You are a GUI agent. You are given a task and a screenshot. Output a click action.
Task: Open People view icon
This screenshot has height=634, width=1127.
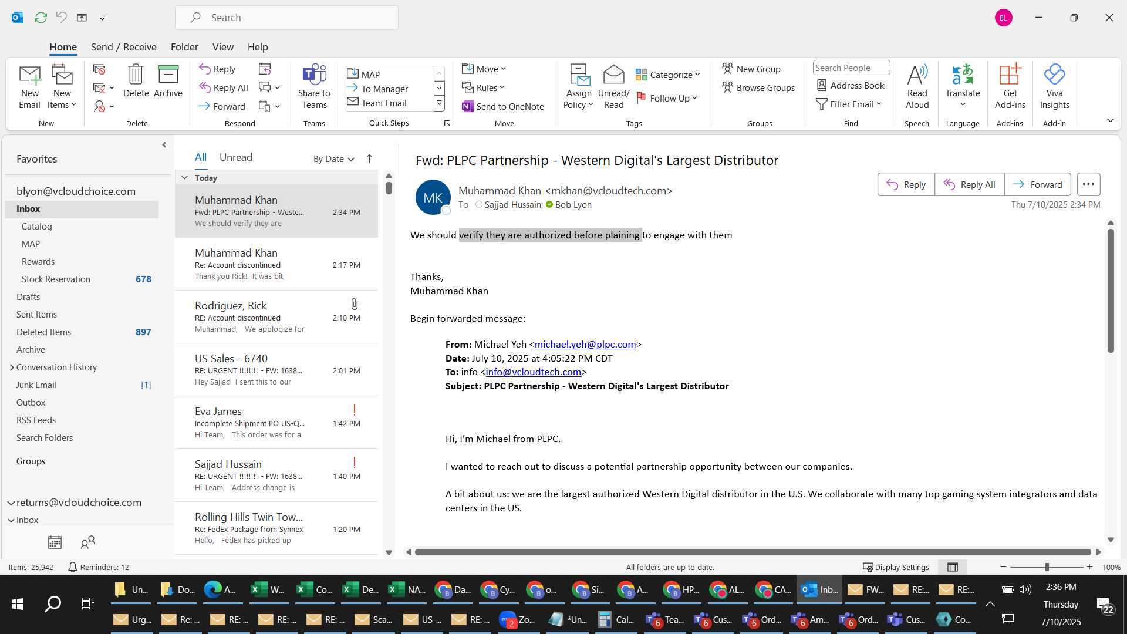88,542
